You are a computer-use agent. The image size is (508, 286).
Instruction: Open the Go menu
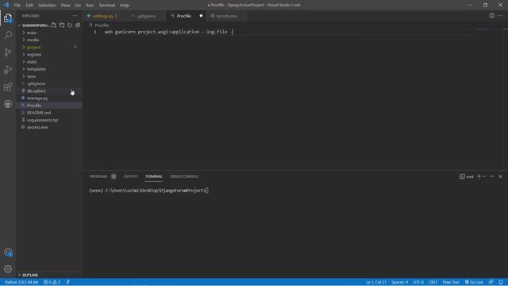click(78, 5)
